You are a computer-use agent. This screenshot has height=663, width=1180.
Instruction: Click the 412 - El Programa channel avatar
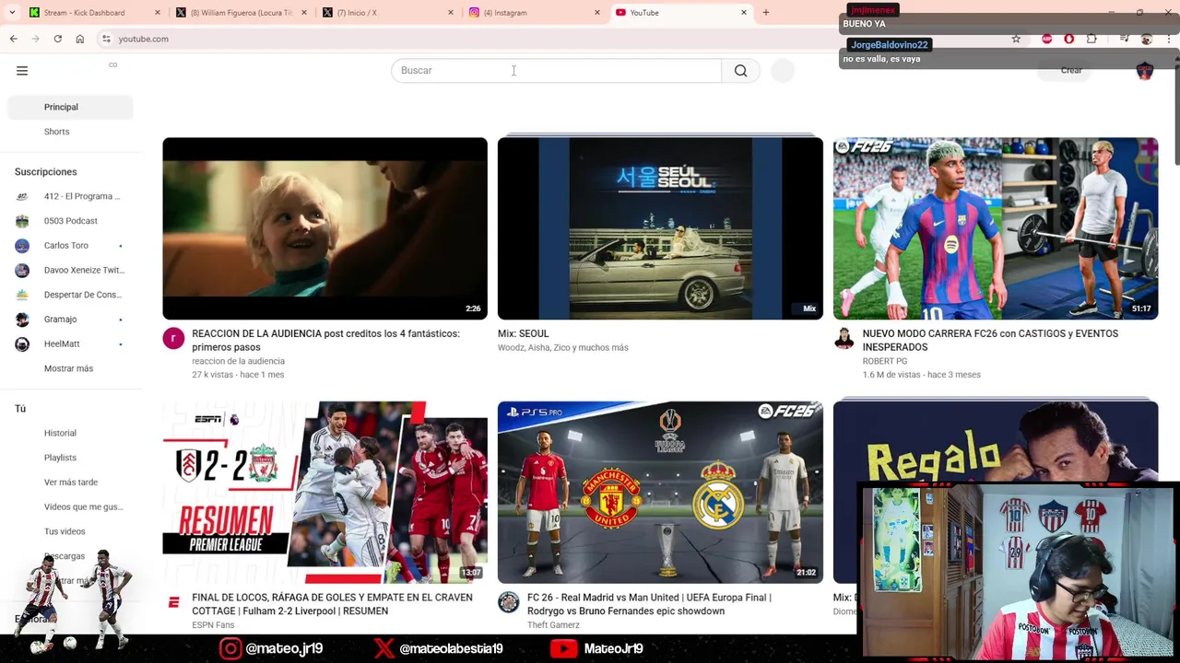(x=22, y=196)
